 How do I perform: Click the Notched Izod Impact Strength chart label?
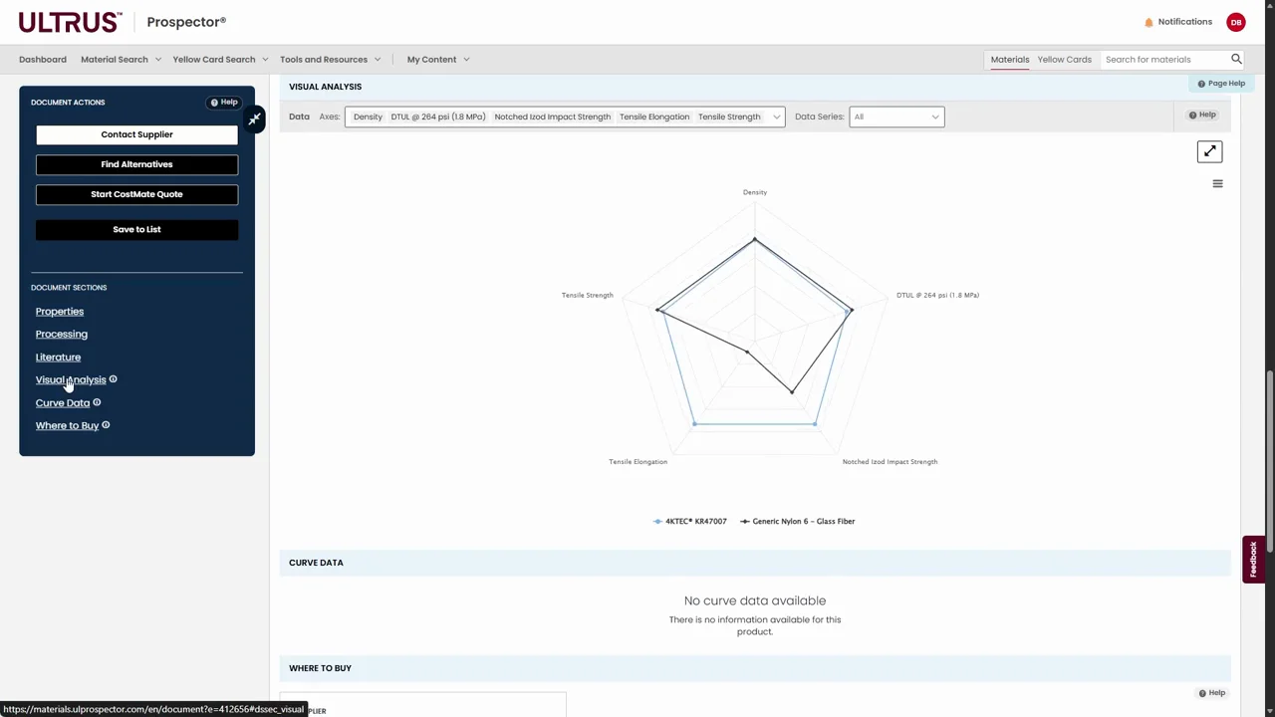(890, 461)
